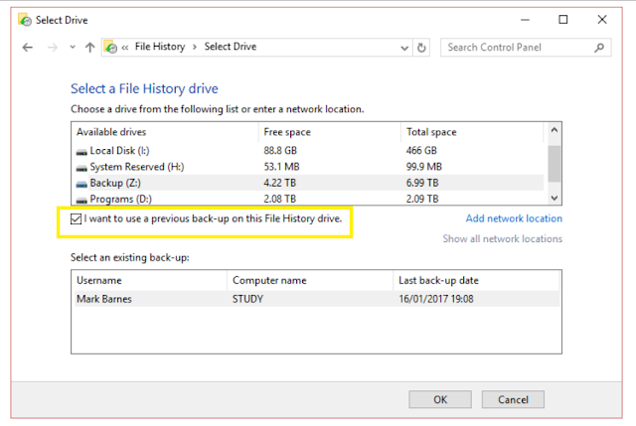Click the File History icon in address bar
Viewport: 636px width, 426px height.
110,47
